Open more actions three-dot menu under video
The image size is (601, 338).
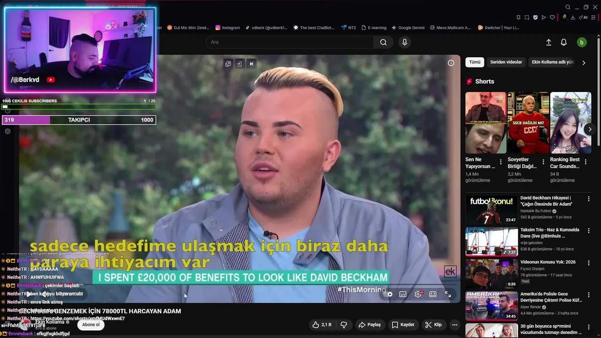point(455,325)
